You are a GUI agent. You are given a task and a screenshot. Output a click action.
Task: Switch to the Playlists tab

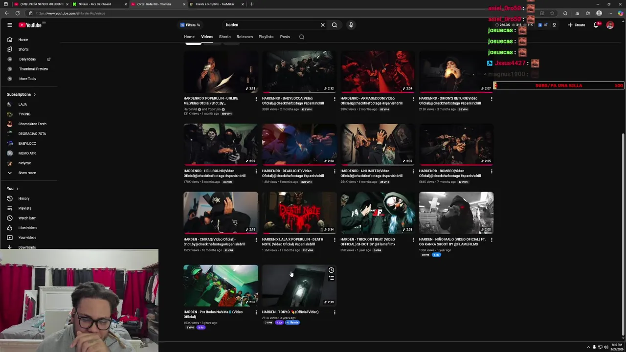pyautogui.click(x=266, y=37)
